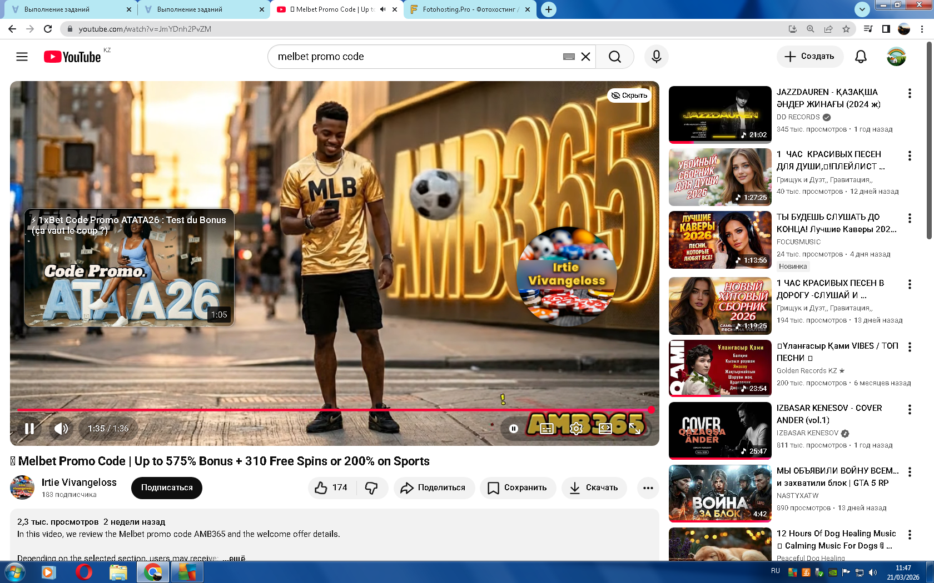The height and width of the screenshot is (583, 934).
Task: Expand the video description with ...ещё
Action: click(234, 557)
